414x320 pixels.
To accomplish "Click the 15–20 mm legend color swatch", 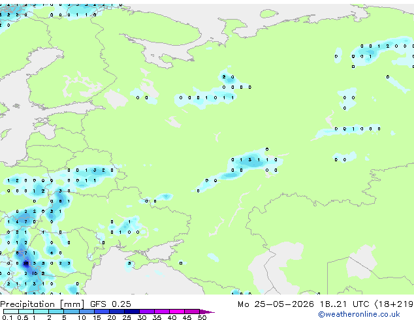I will coord(101,312).
